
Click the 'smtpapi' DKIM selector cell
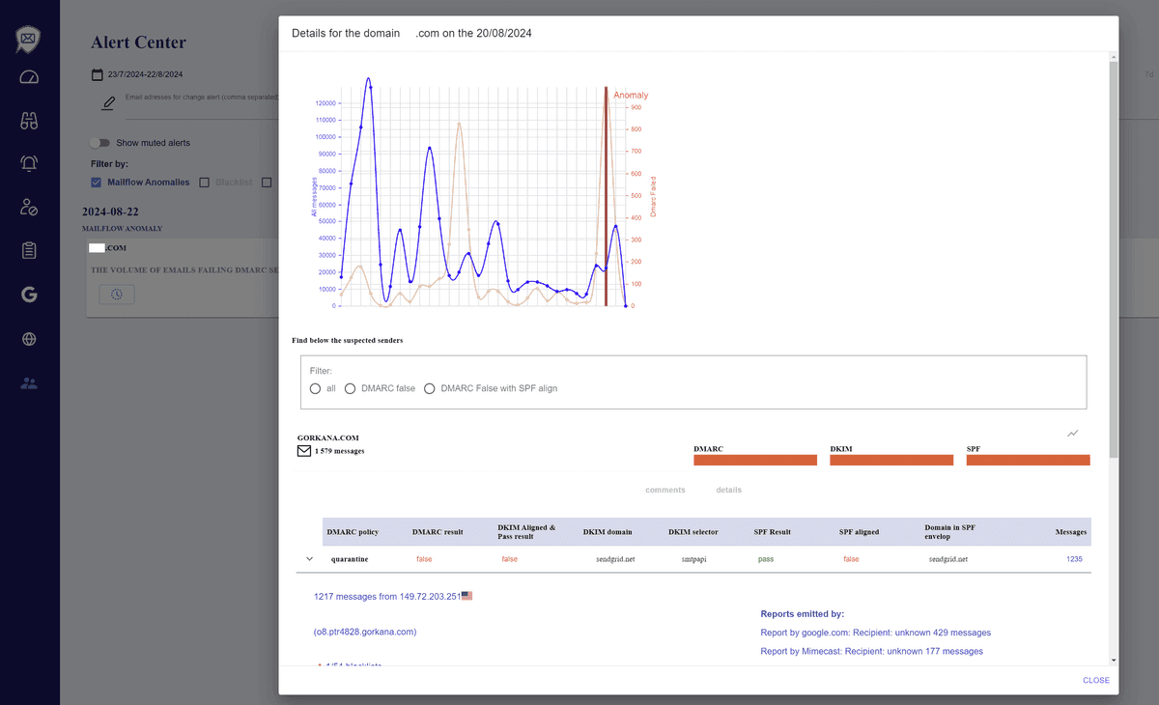click(693, 559)
